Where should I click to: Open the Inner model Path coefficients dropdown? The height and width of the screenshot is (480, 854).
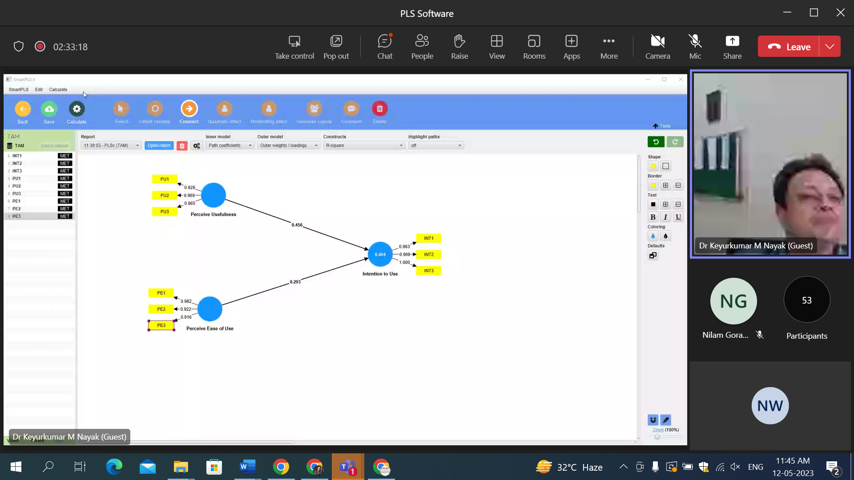[x=230, y=145]
